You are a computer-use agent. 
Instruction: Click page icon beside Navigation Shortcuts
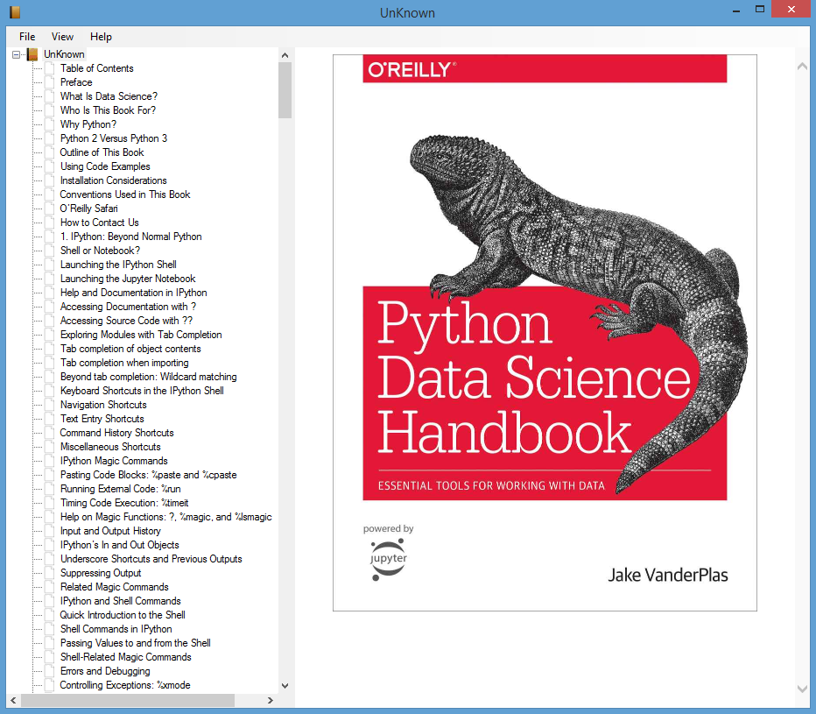point(49,405)
